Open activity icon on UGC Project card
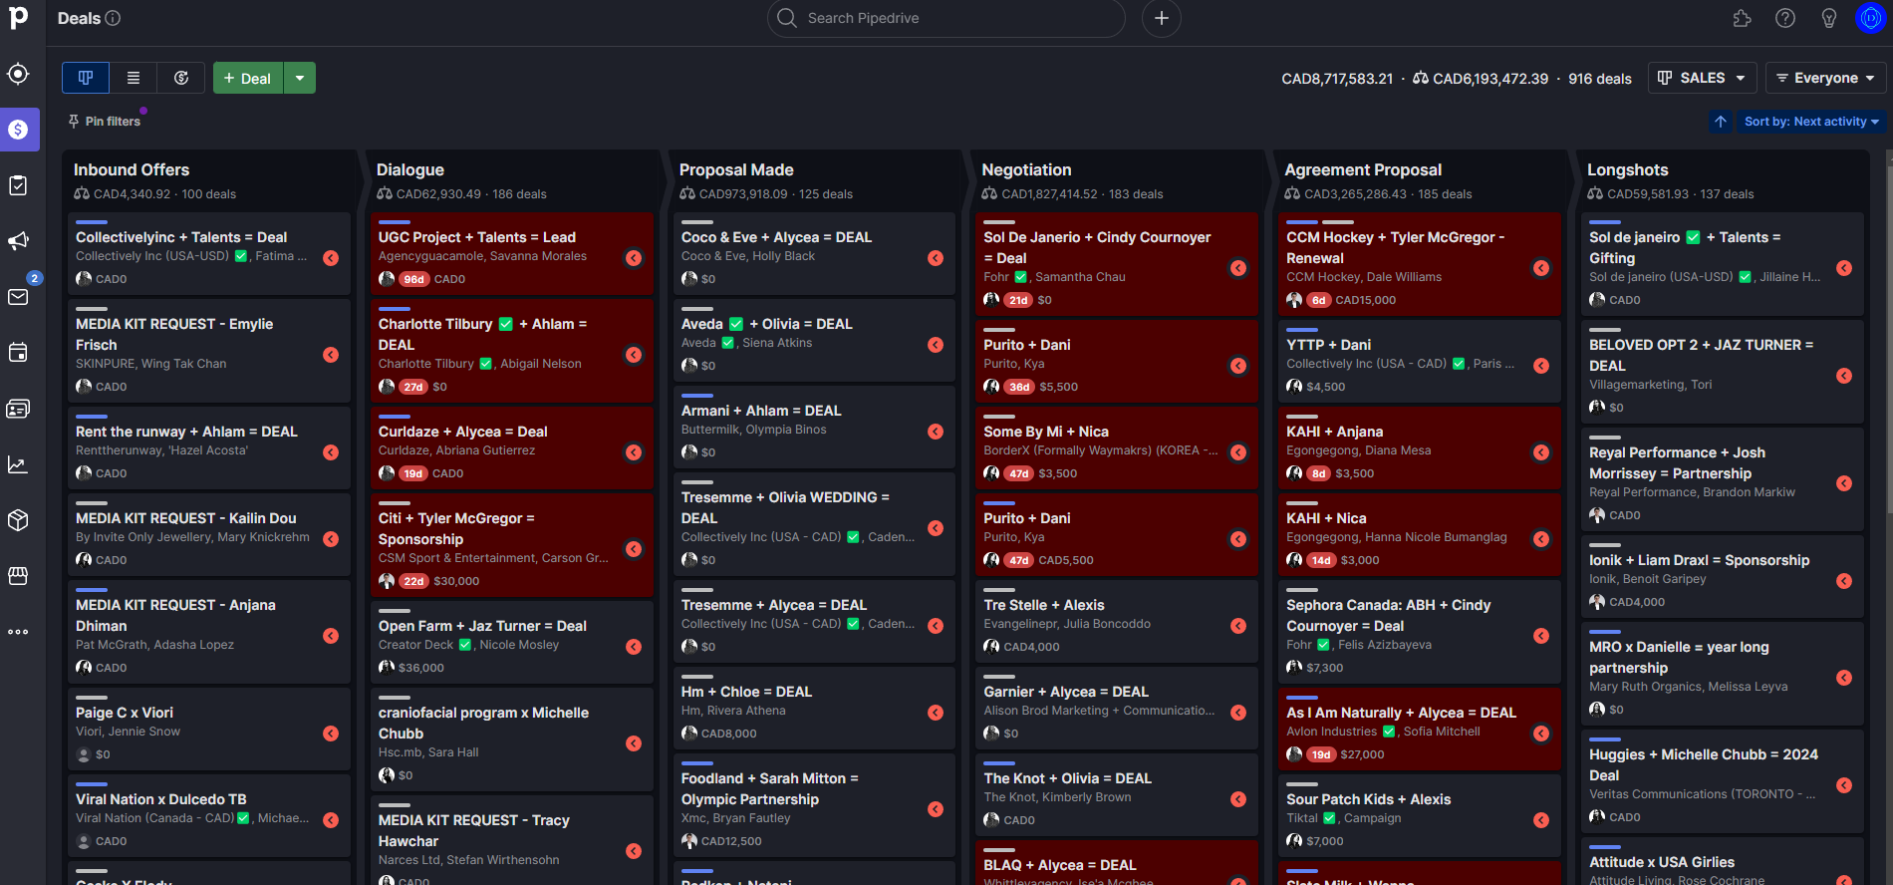This screenshot has width=1893, height=885. 634,258
